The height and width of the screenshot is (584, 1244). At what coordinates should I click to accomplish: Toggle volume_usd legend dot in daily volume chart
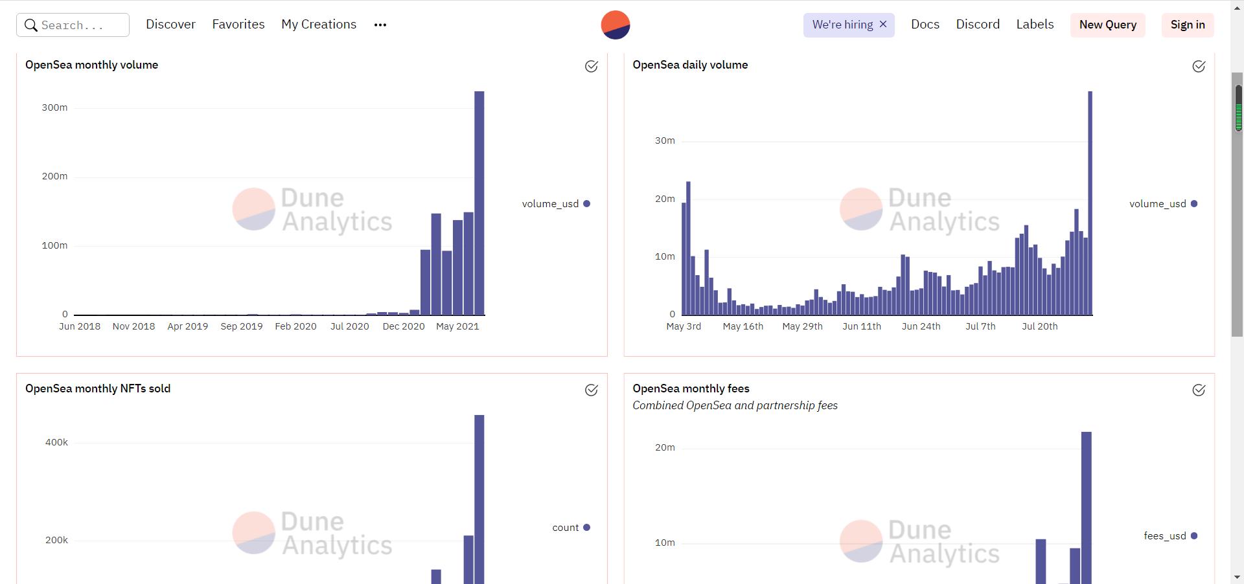point(1194,204)
